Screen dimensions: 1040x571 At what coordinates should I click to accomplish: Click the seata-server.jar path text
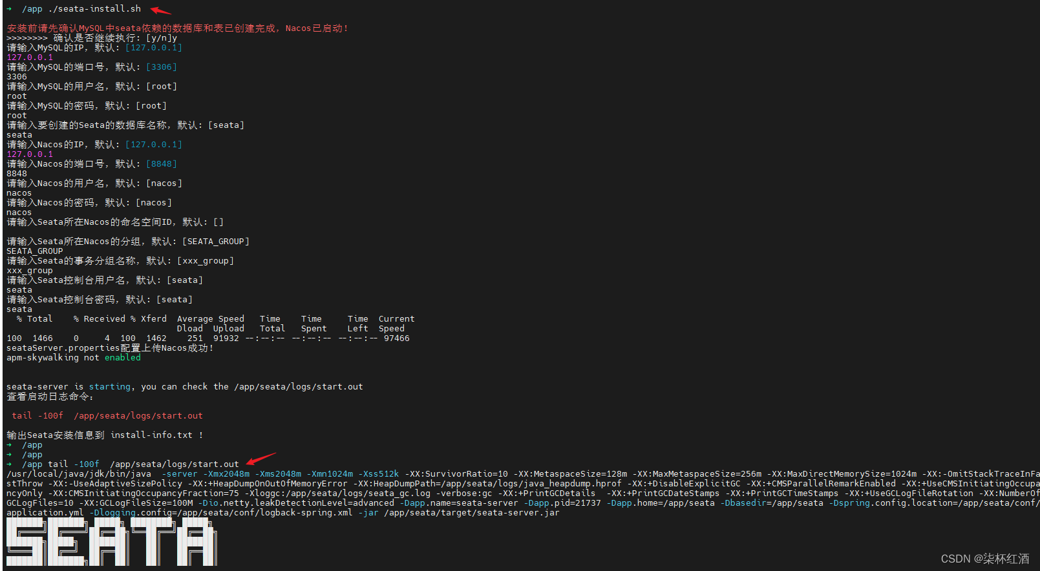(x=472, y=512)
